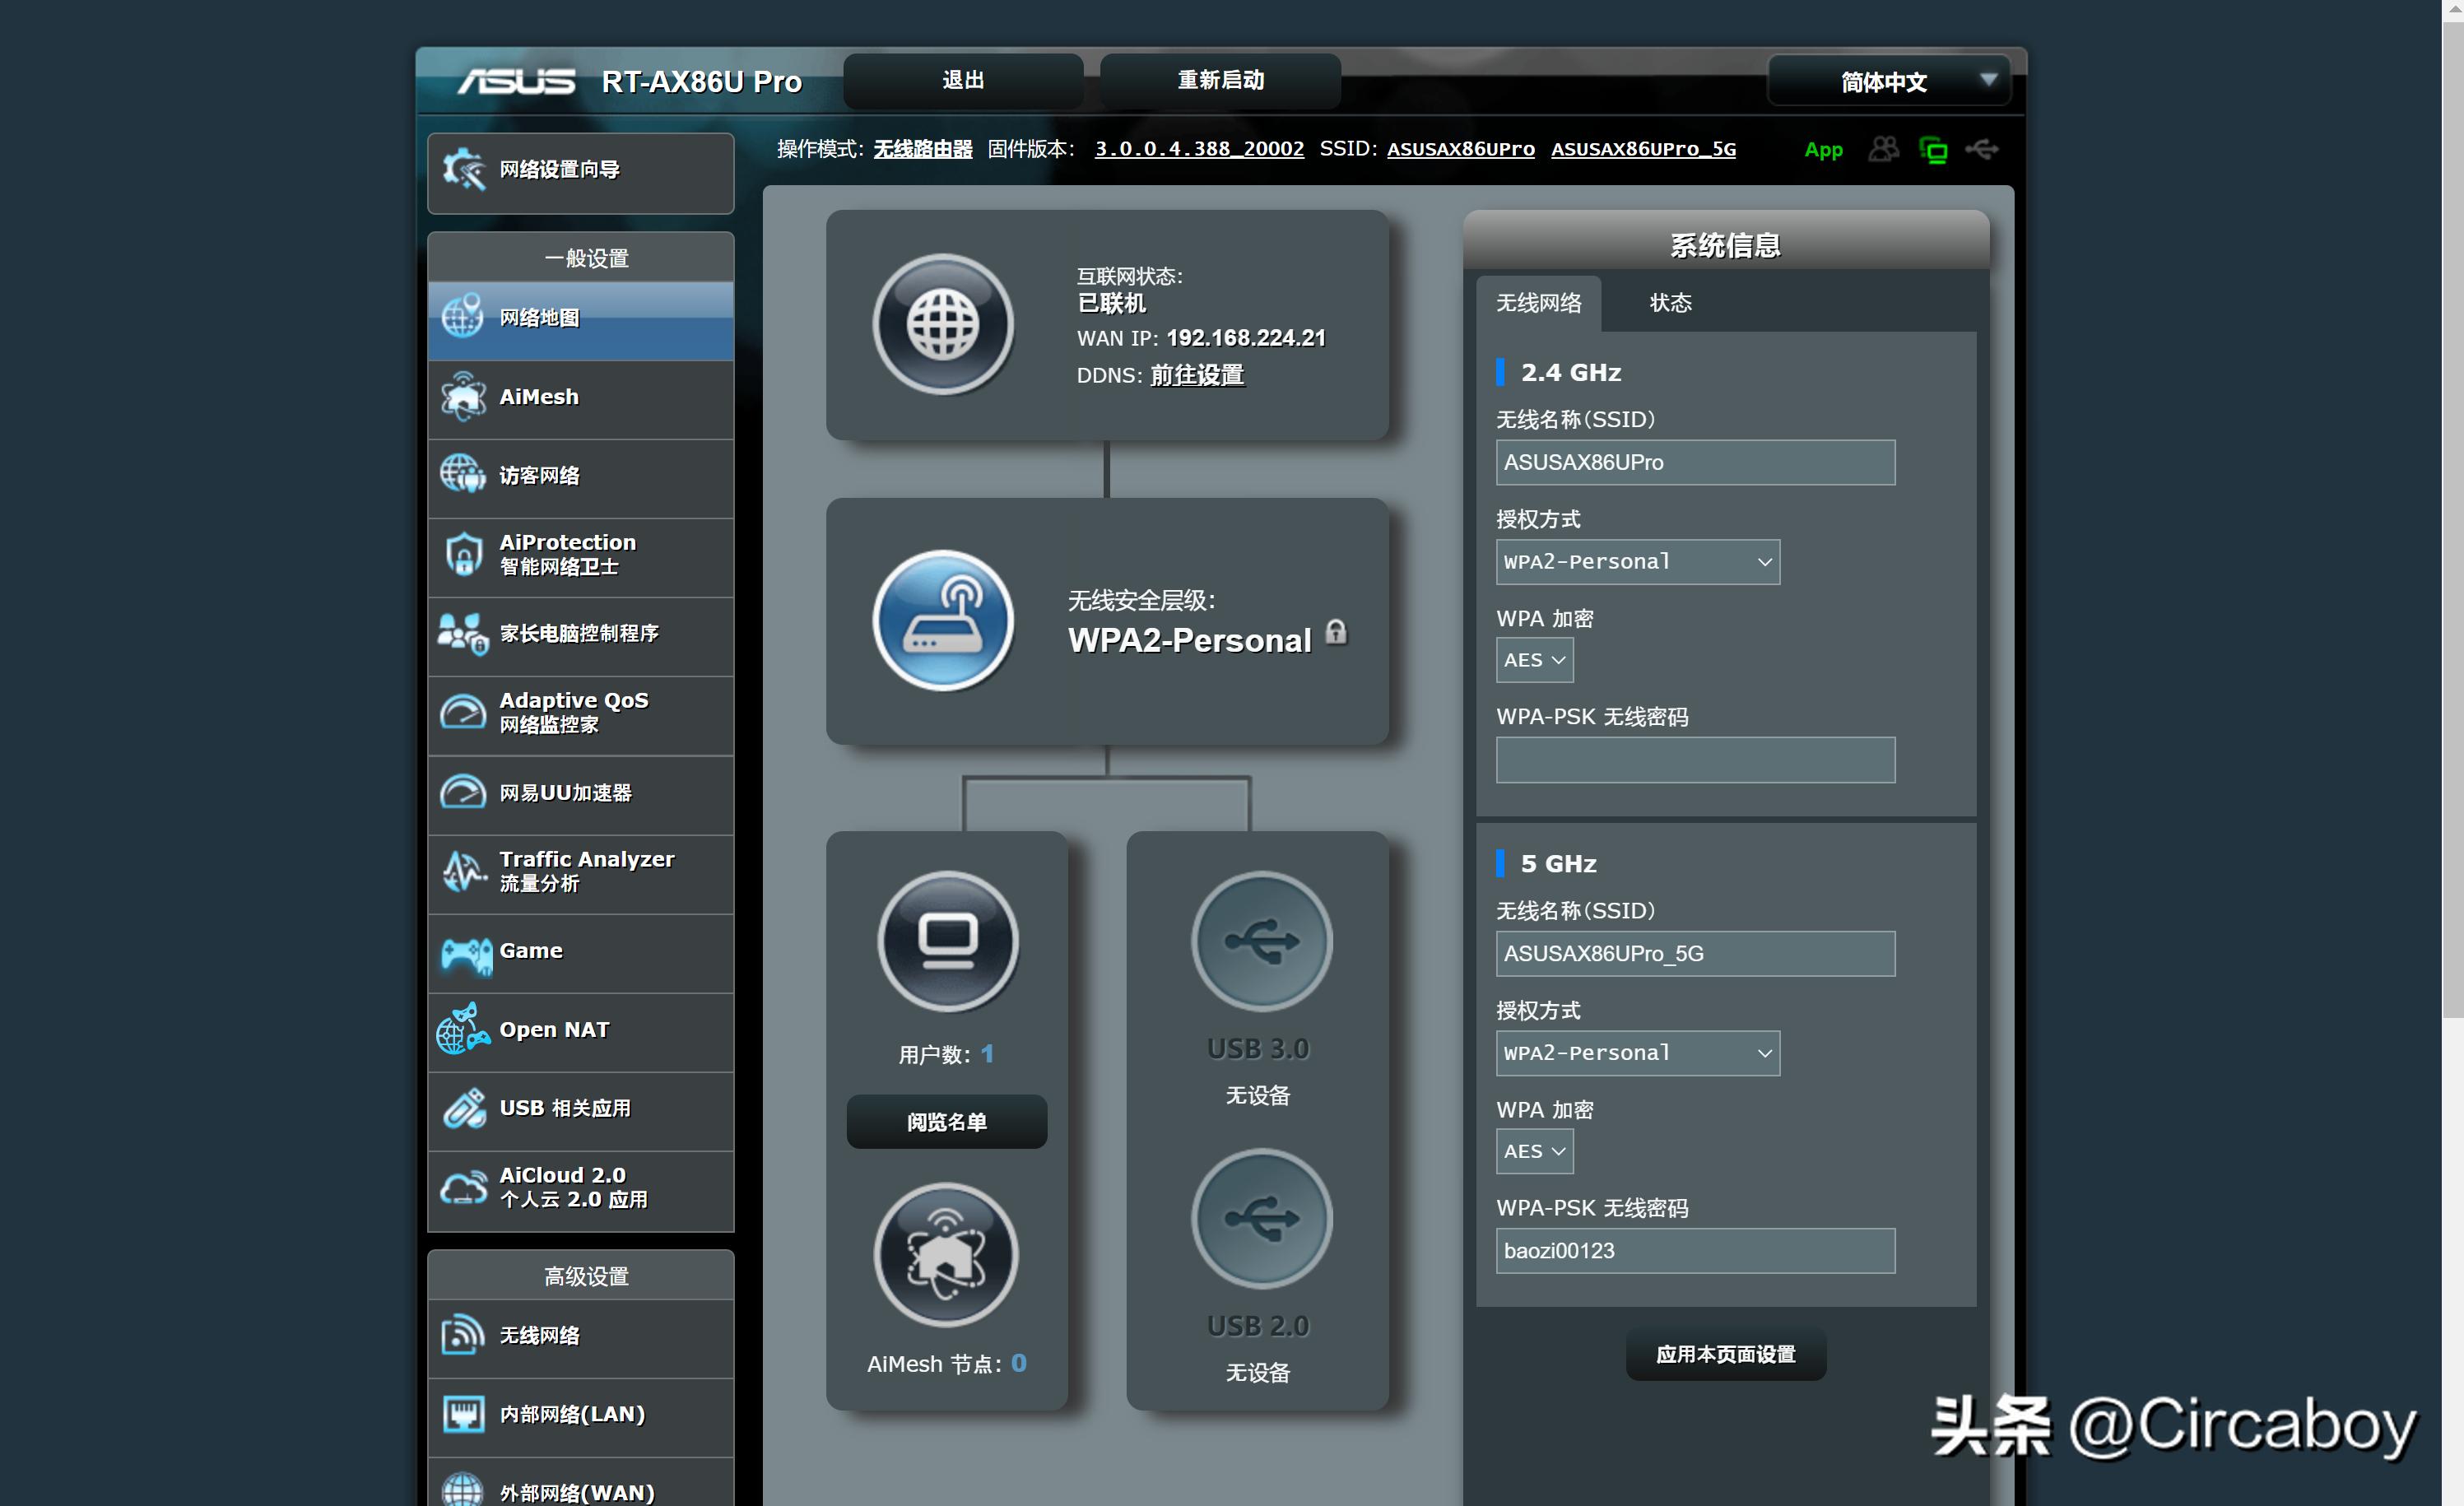Open 2.4 GHz authentication method dropdown
Viewport: 2464px width, 1506px height.
click(1637, 562)
